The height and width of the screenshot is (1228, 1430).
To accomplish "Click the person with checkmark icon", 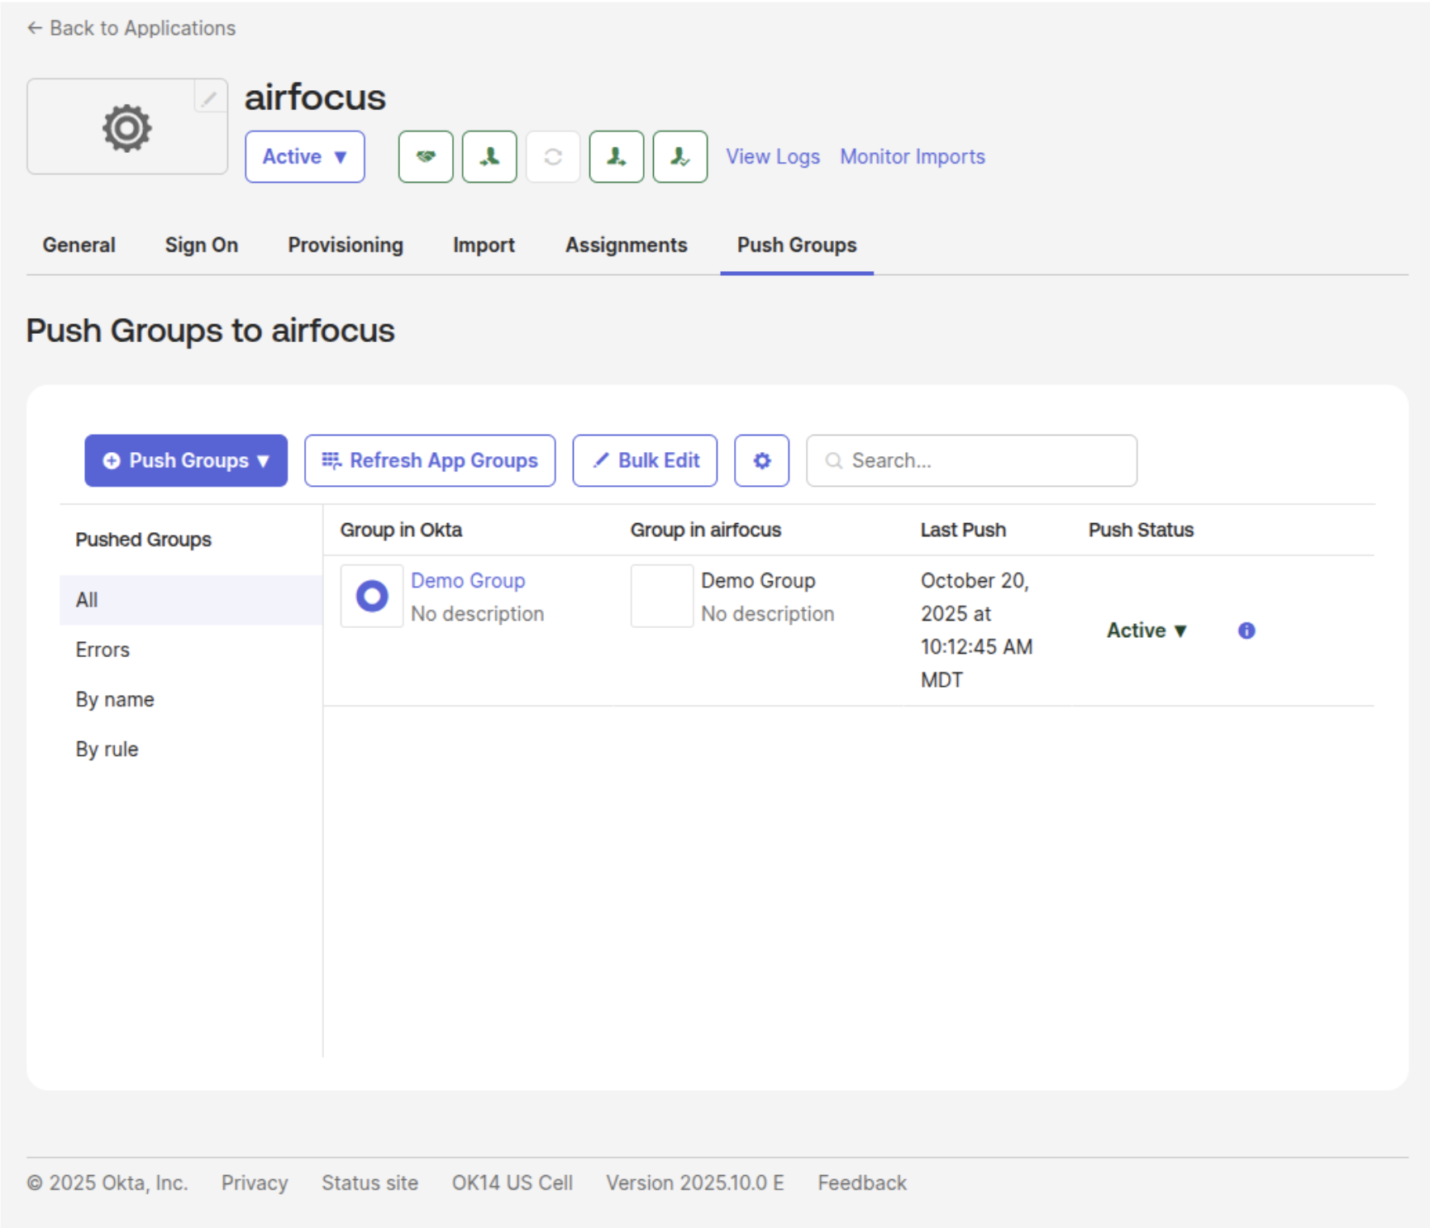I will 680,156.
